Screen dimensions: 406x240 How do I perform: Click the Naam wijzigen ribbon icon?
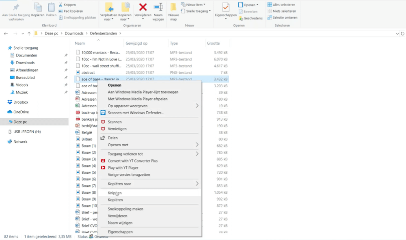(158, 7)
